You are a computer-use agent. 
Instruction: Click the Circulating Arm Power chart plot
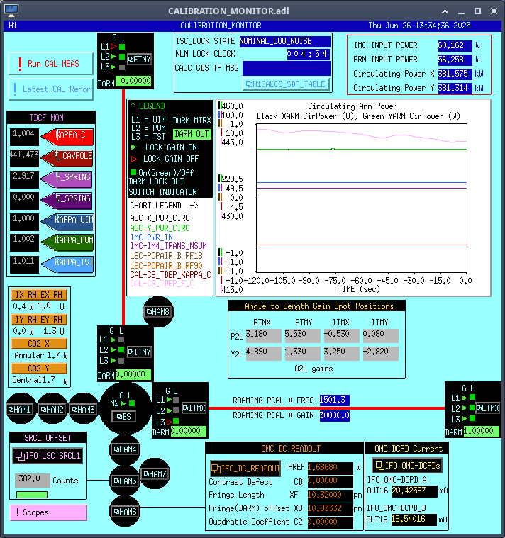point(362,198)
